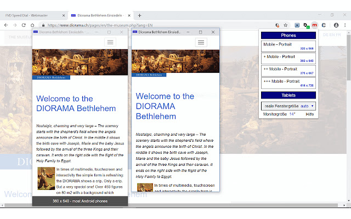Open the browser home page icon
Image resolution: width=351 pixels, height=219 pixels.
(32, 25)
